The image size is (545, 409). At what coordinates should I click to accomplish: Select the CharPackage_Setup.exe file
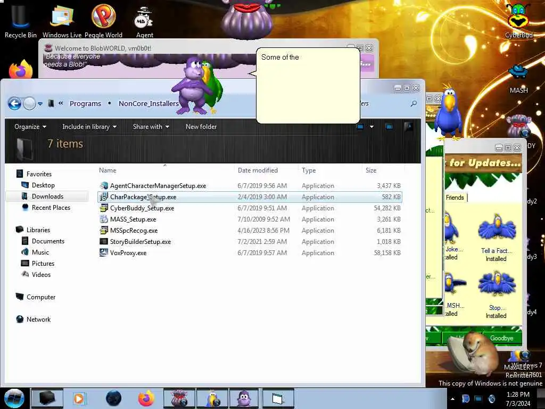point(250,197)
